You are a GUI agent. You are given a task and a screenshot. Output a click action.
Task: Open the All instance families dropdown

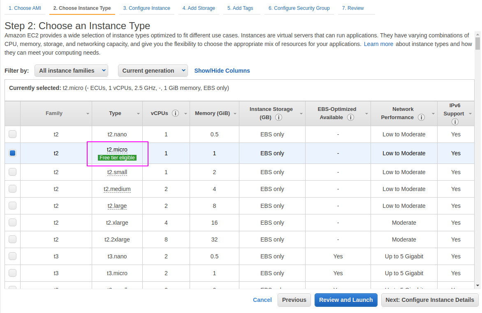click(71, 71)
